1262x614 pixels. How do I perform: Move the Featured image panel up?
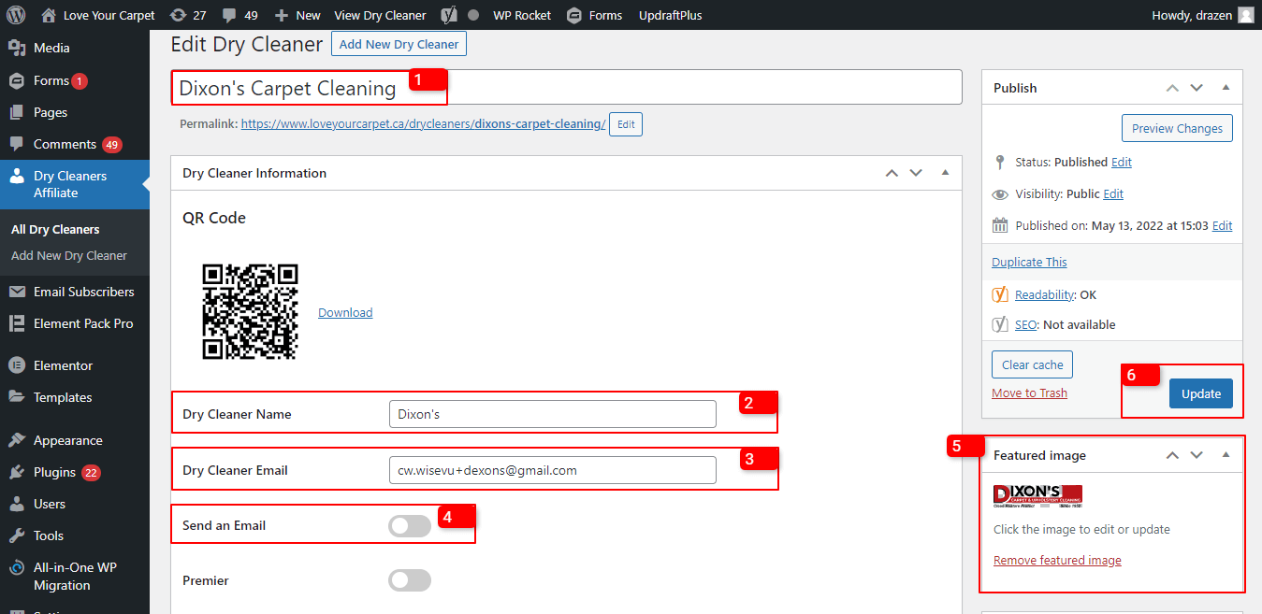click(1172, 455)
